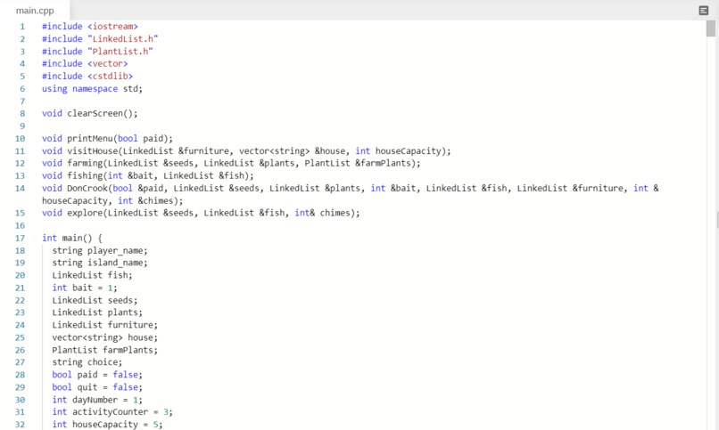The image size is (719, 430).
Task: Click the line 'LinkedList furniture;'
Action: [x=104, y=325]
